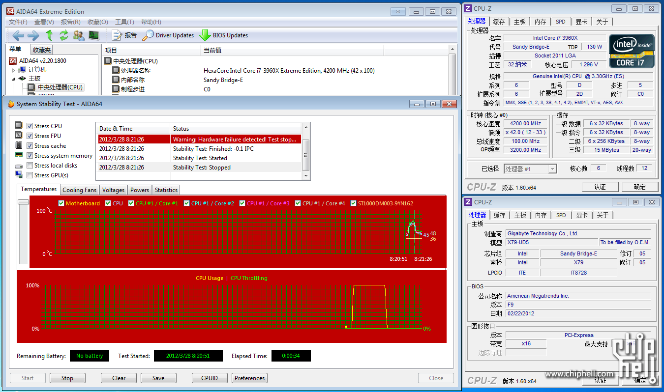
Task: Switch to the Statistics tab
Action: (166, 190)
